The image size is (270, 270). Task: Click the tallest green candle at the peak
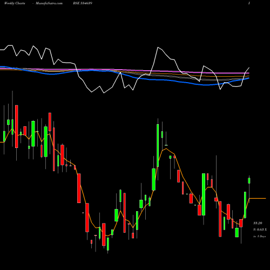pyautogui.click(x=158, y=145)
